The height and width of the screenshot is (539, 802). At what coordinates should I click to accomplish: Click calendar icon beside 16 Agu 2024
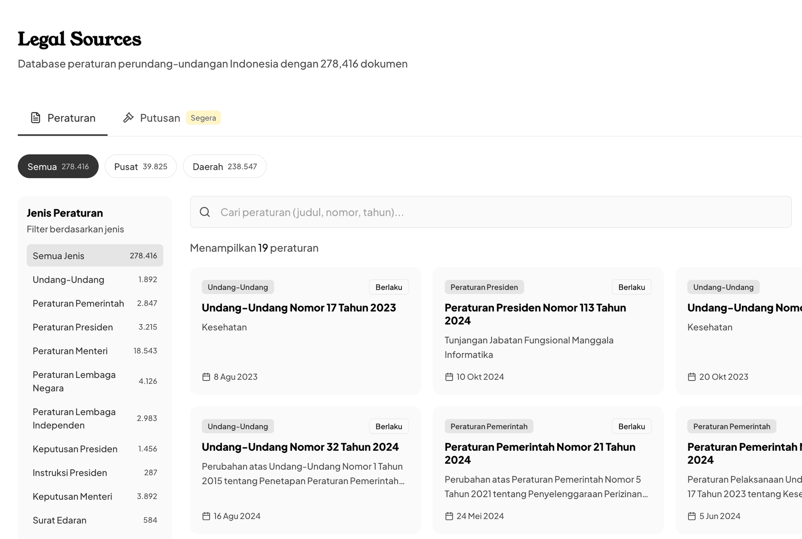coord(206,516)
